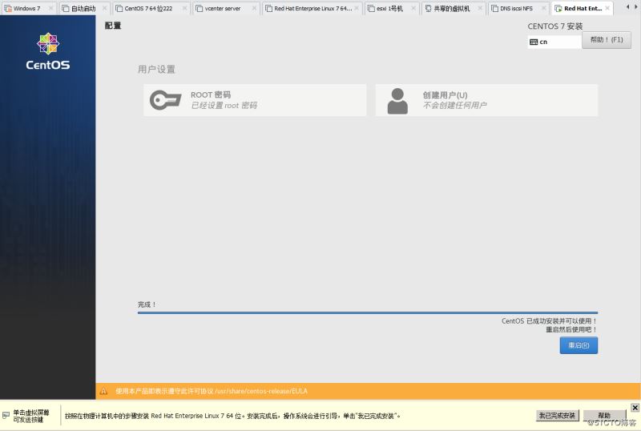Close the CentOS 7 64 位222 tab
Screen dimensions: 641x431
pyautogui.click(x=184, y=8)
